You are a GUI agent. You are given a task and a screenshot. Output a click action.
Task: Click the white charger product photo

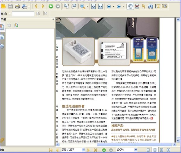78,52
